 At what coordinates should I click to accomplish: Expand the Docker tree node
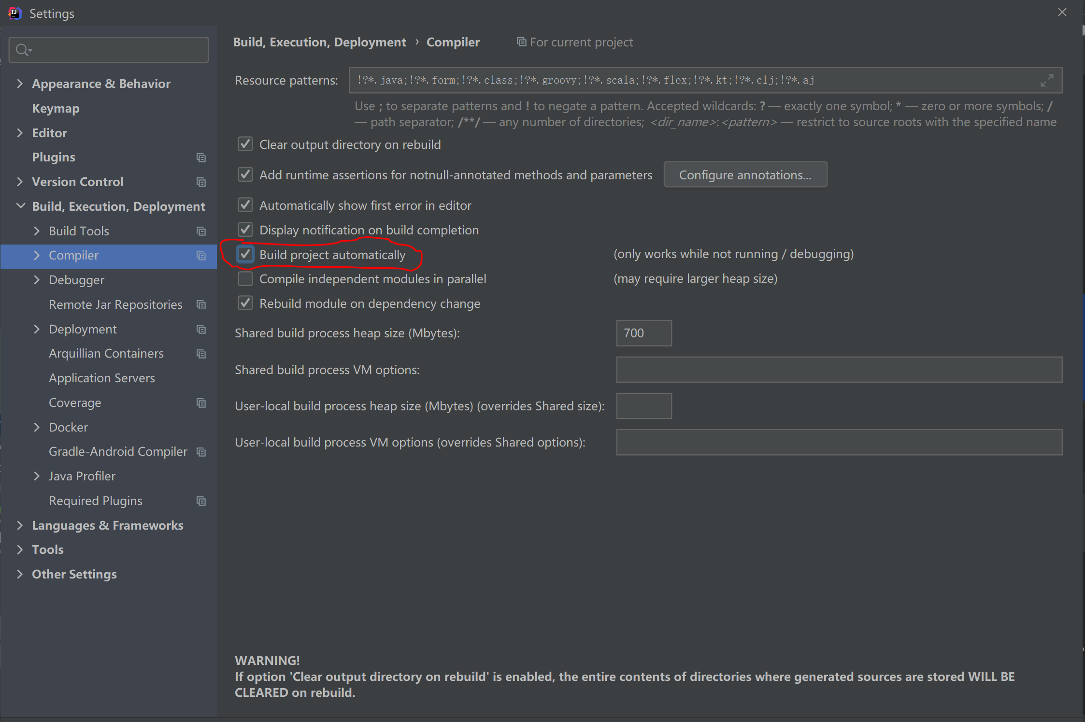37,427
